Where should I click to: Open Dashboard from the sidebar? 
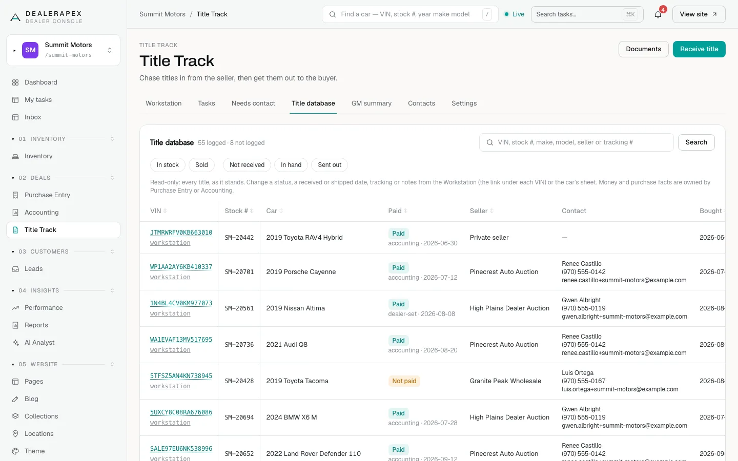(63, 82)
